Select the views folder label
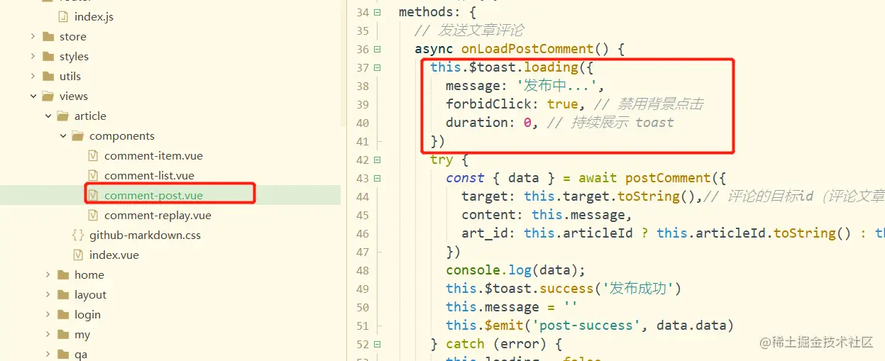This screenshot has height=361, width=885. pyautogui.click(x=74, y=96)
